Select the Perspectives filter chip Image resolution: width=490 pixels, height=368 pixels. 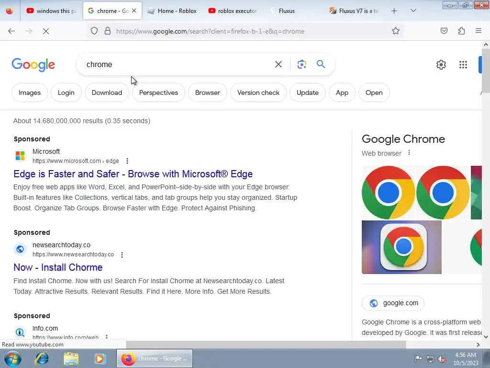tap(158, 92)
